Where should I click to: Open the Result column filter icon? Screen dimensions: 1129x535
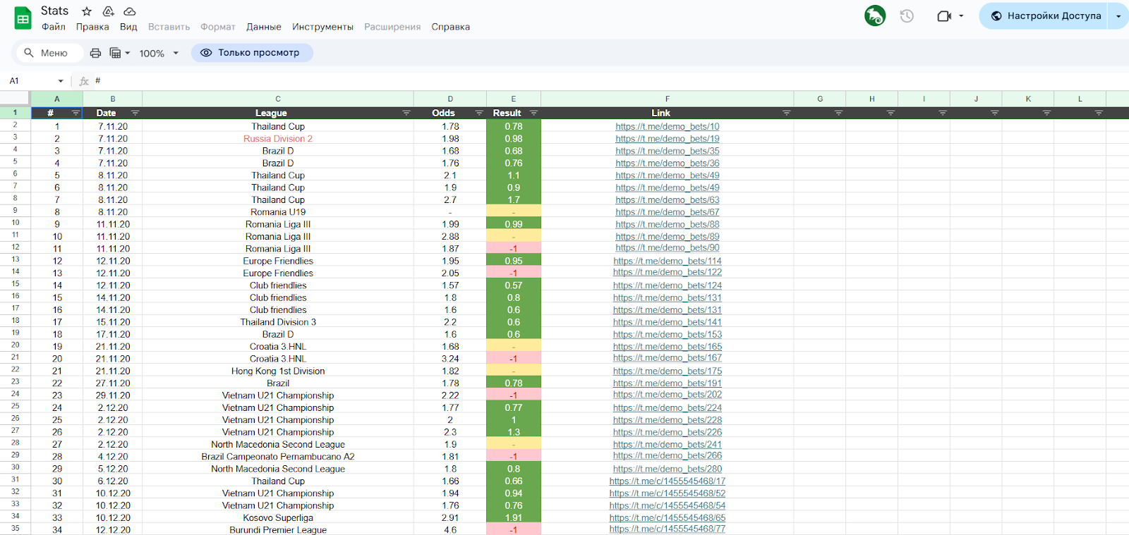533,113
